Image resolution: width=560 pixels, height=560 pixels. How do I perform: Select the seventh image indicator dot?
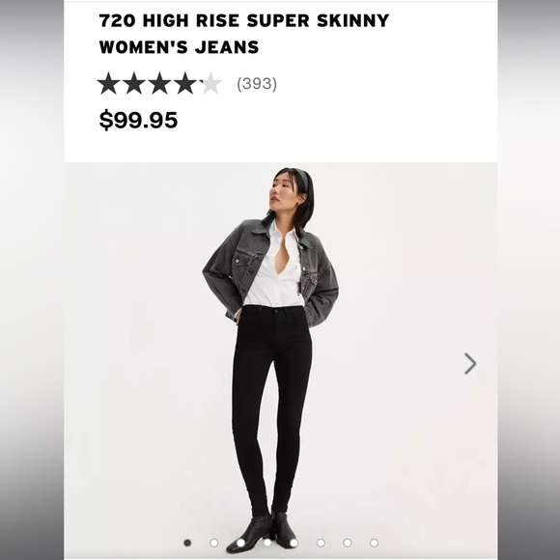coord(348,543)
